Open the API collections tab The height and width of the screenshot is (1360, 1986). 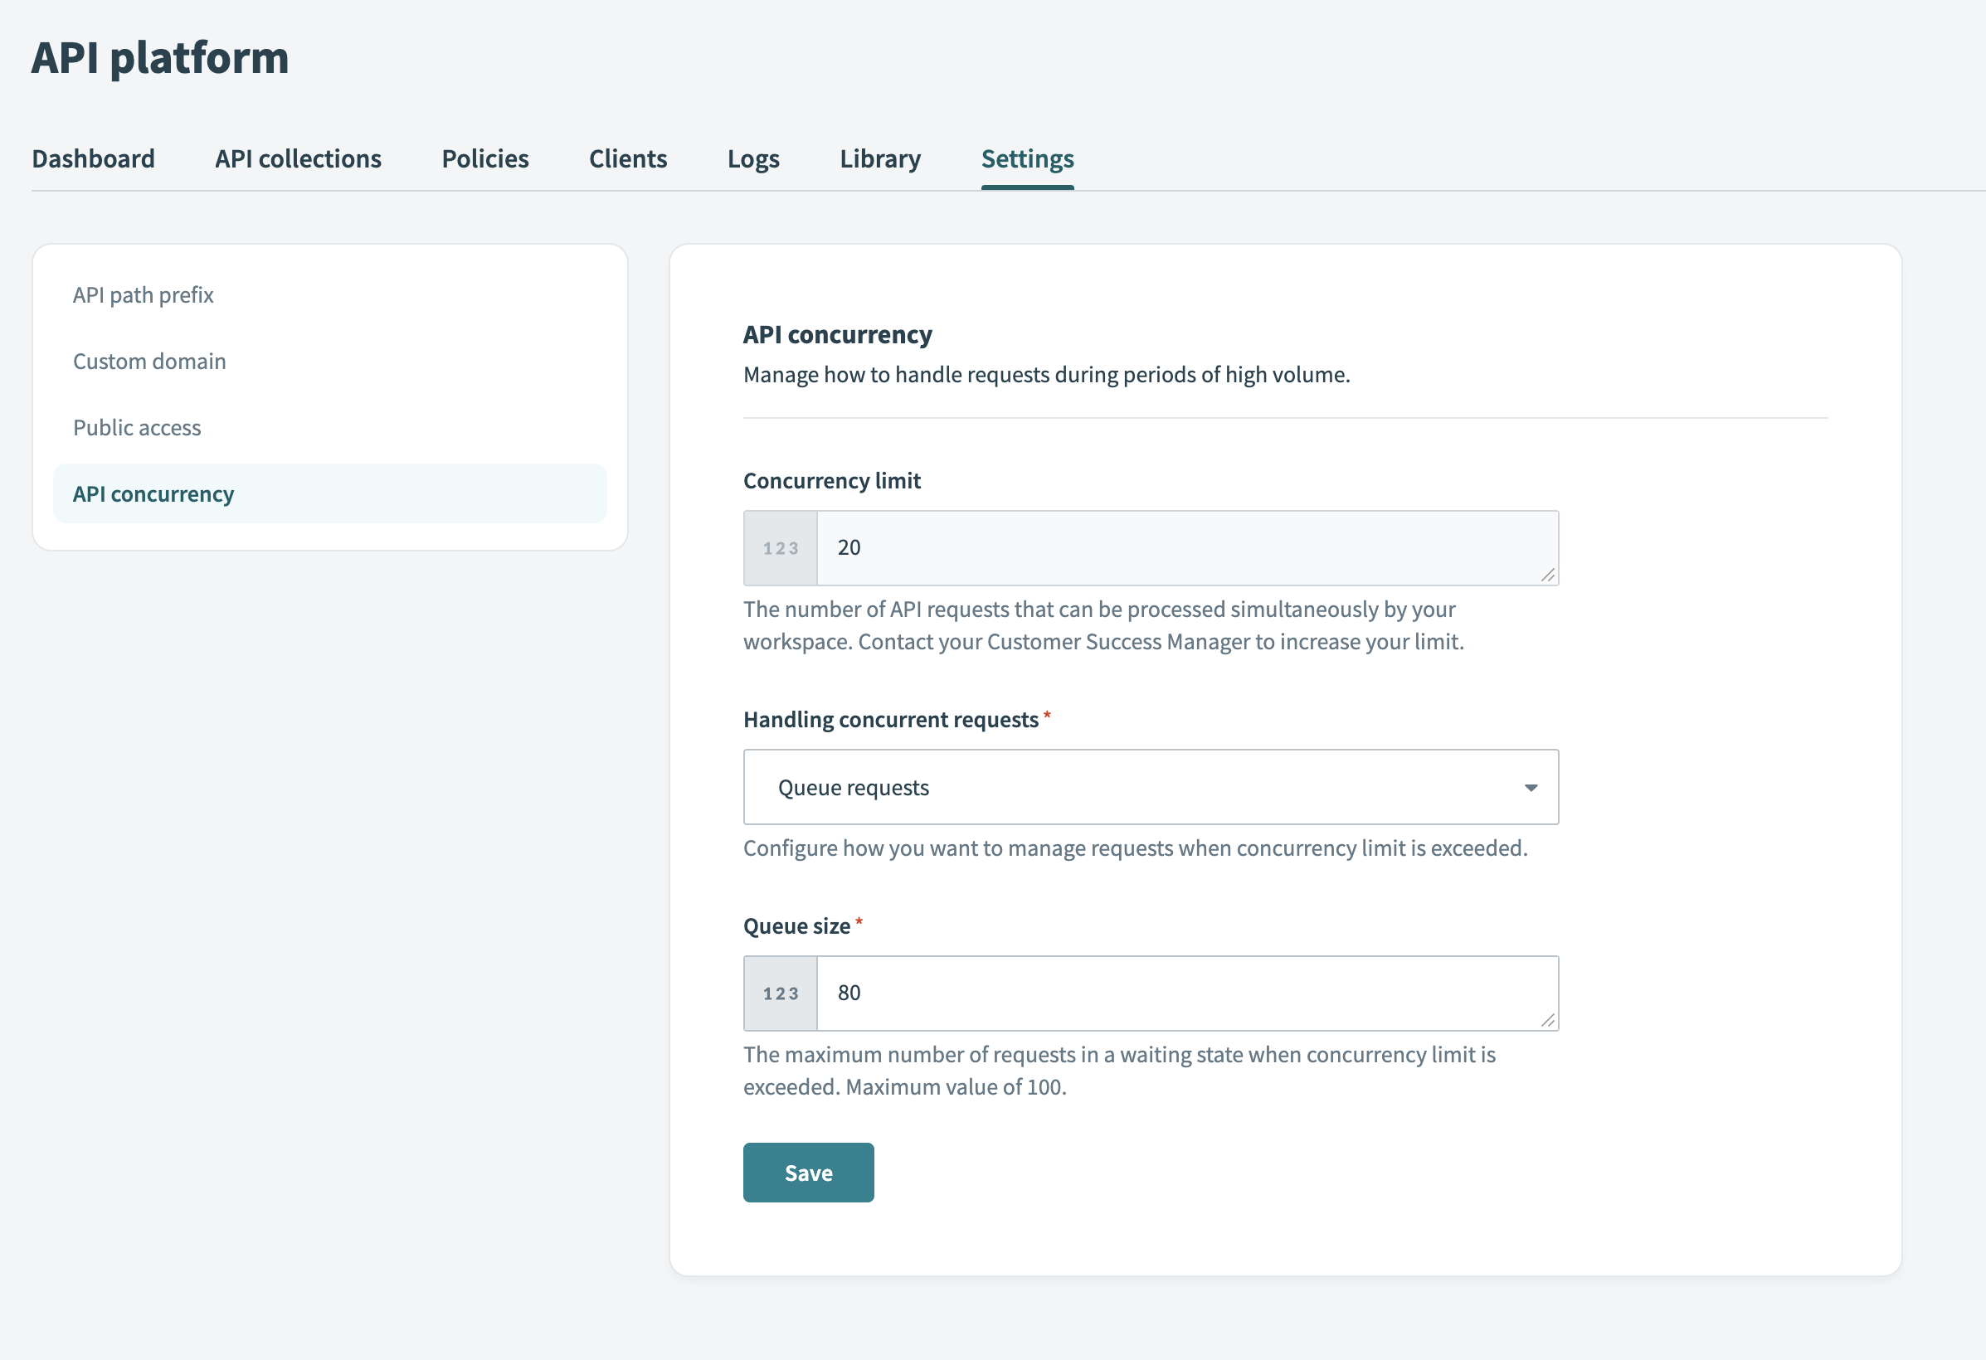(297, 158)
